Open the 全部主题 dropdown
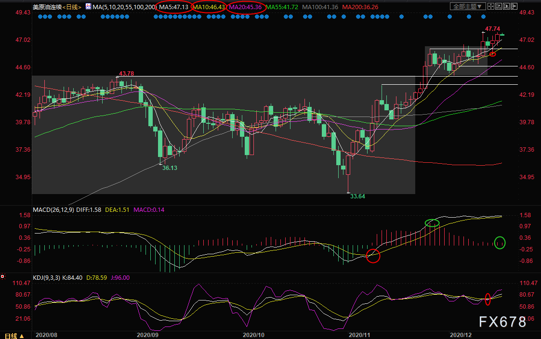 466,7
